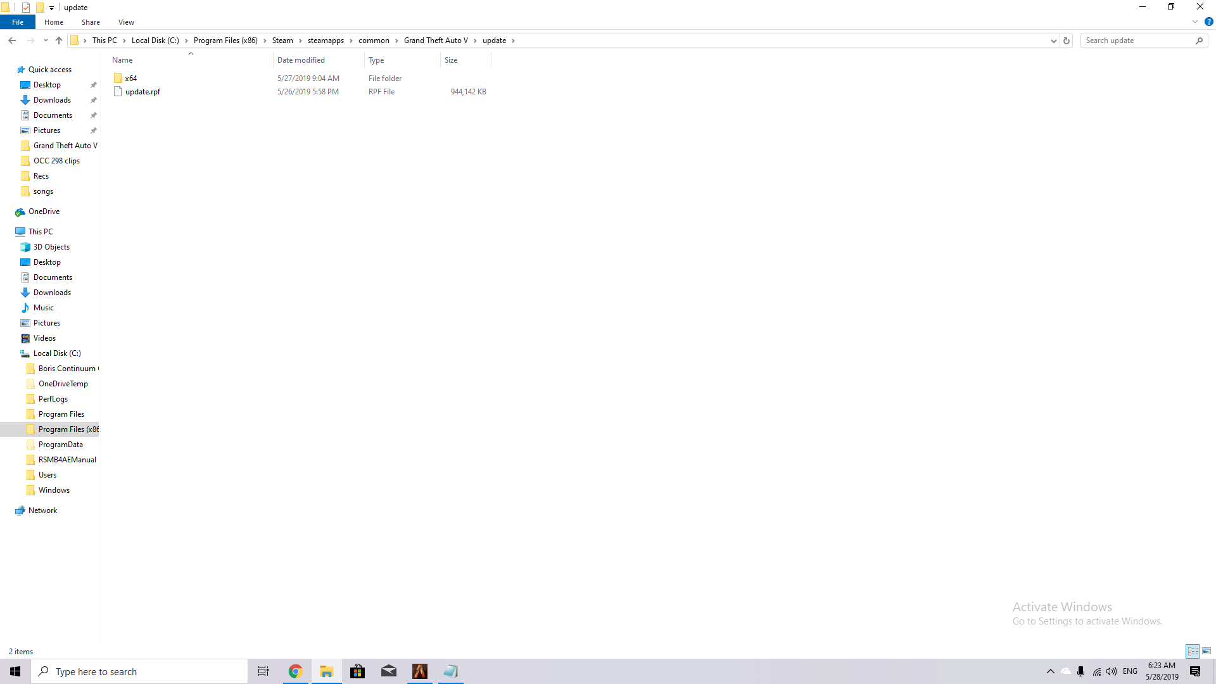1216x684 pixels.
Task: Open the File menu tab
Action: pyautogui.click(x=18, y=22)
